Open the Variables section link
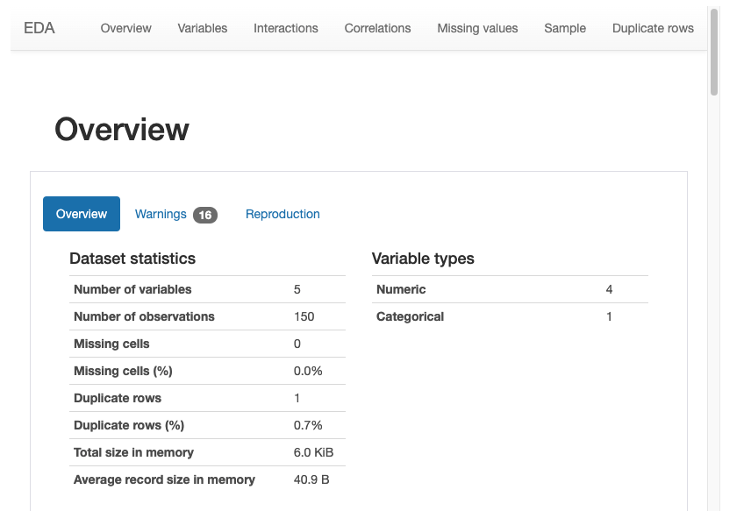Image resolution: width=751 pixels, height=511 pixels. tap(202, 28)
